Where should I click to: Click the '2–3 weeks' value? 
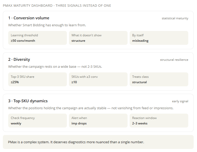pyautogui.click(x=140, y=123)
